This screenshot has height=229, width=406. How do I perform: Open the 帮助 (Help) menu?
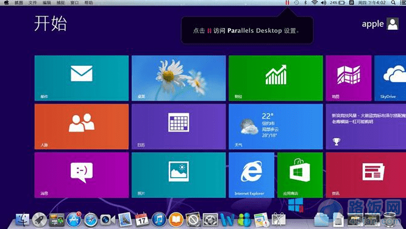[88, 2]
